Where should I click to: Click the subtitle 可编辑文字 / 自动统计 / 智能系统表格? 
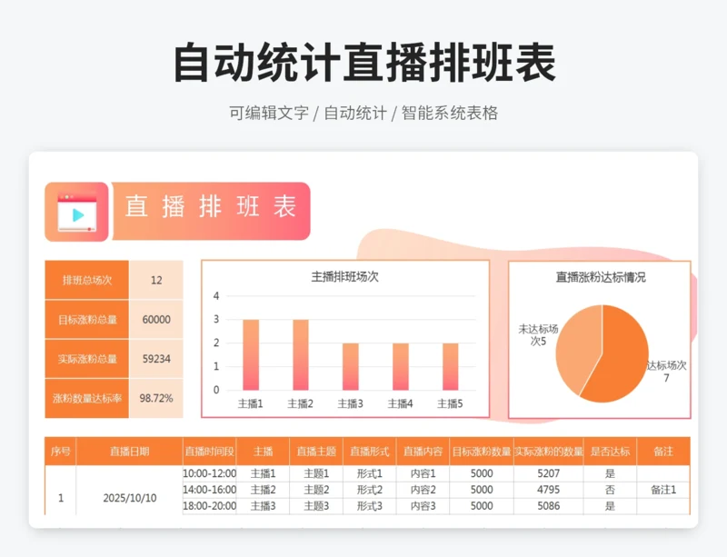[363, 113]
